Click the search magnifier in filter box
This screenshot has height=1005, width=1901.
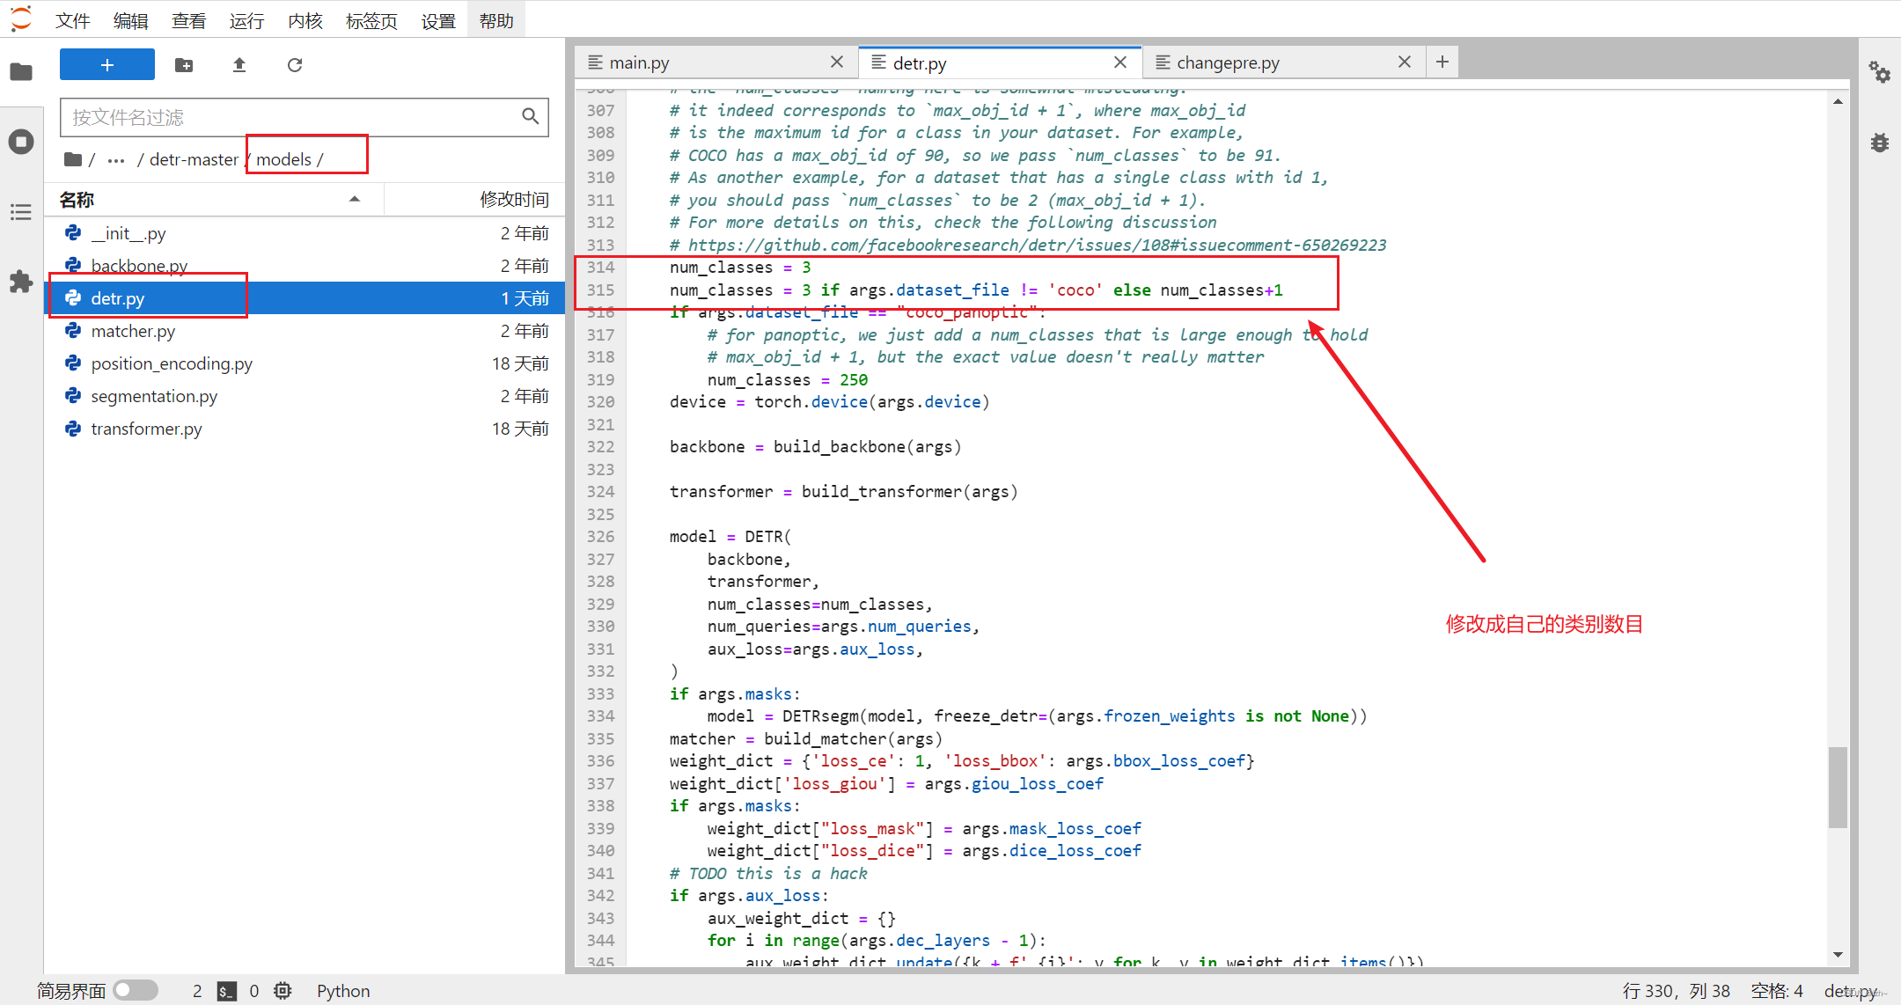[531, 116]
